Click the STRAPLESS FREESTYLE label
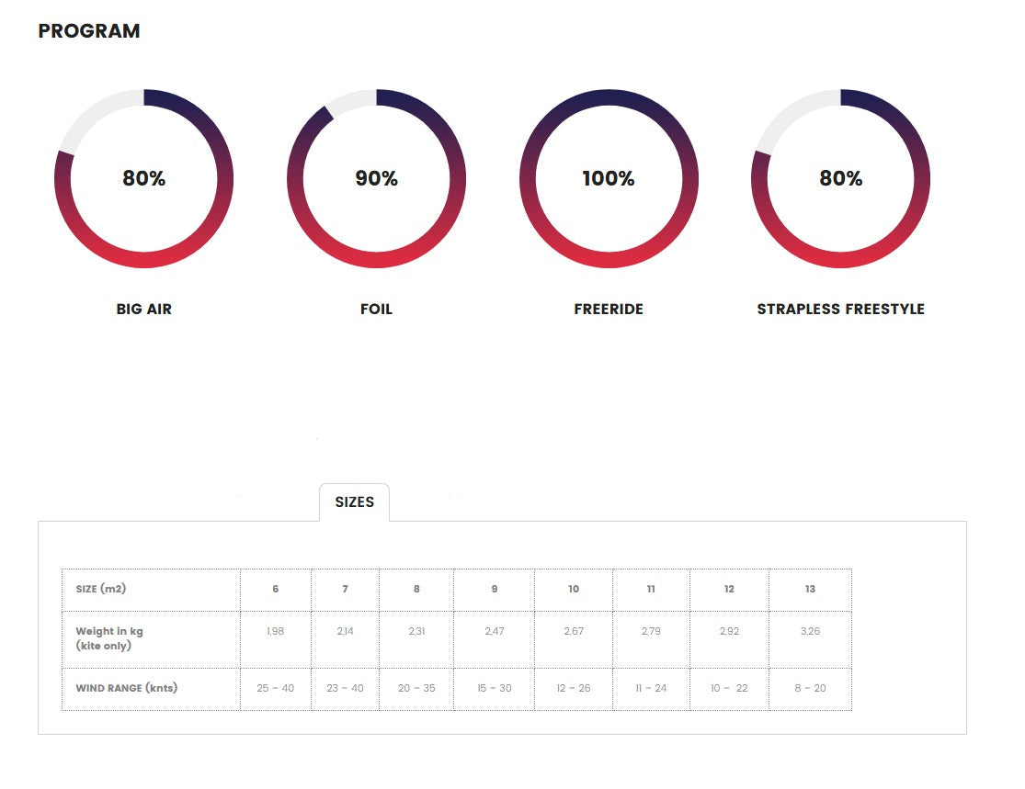Image resolution: width=1025 pixels, height=789 pixels. [840, 310]
